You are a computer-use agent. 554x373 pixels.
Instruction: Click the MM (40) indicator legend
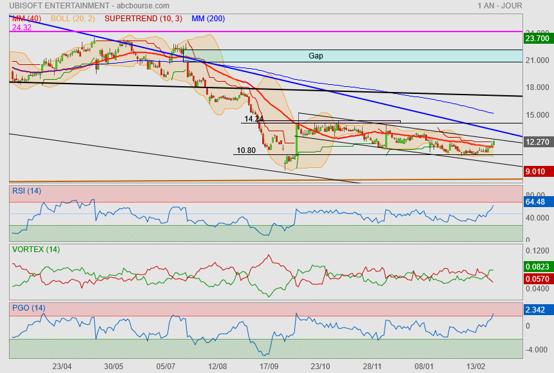(x=26, y=19)
